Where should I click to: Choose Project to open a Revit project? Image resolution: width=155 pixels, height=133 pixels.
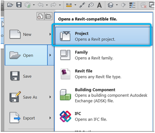103,36
